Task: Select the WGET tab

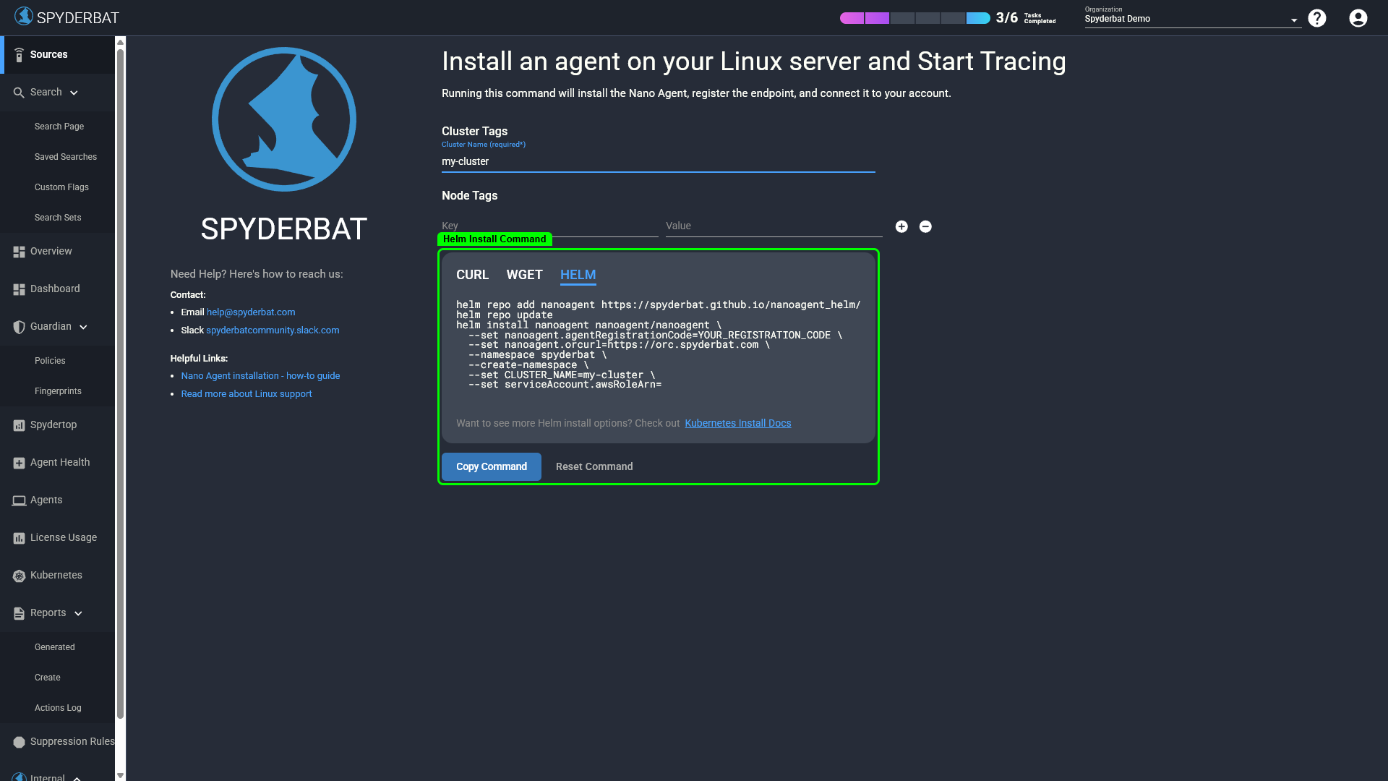Action: [524, 275]
